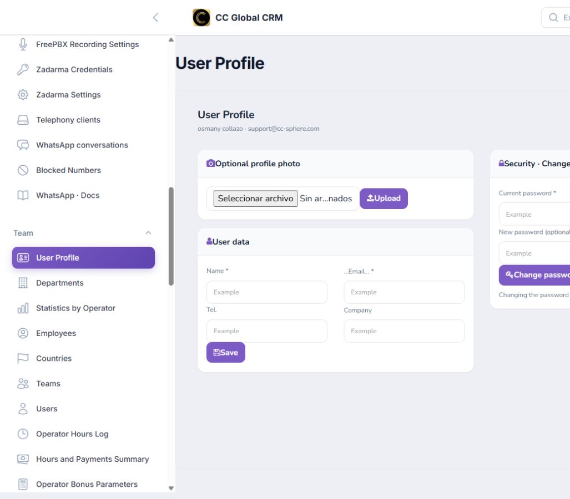Click the 'User data' card heading
Screen dimensions: 570x499
(231, 242)
